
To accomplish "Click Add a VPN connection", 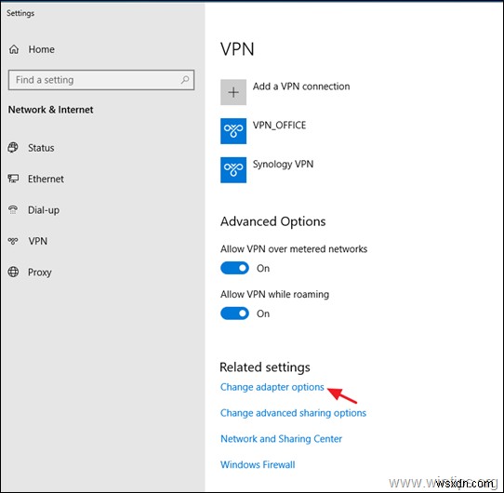I will tap(301, 87).
